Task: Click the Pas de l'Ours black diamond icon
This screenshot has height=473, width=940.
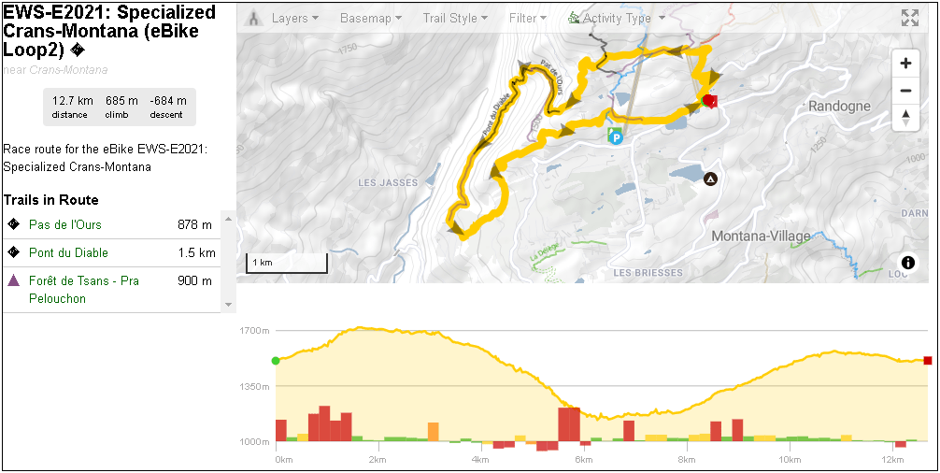Action: point(13,224)
